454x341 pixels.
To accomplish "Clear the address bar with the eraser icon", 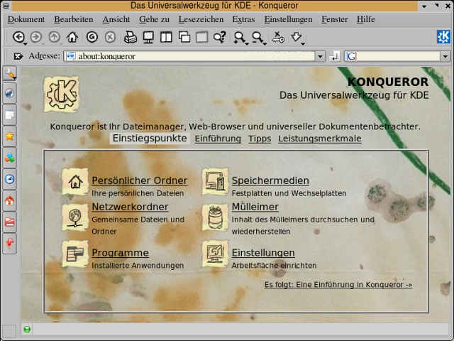I will click(x=18, y=56).
